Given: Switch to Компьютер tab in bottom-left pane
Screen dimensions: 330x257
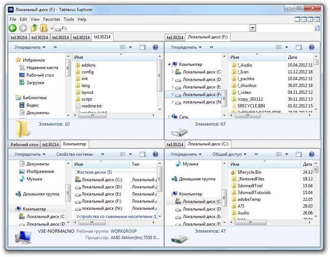Looking at the screenshot, I should (74, 144).
